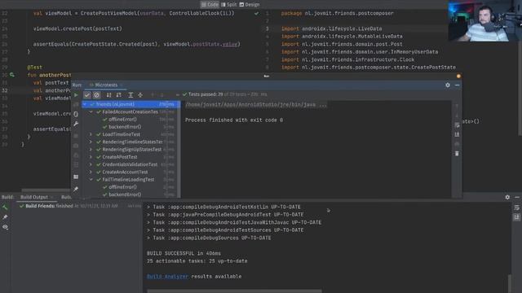Image resolution: width=522 pixels, height=293 pixels.
Task: Click BUILD SUCCESSFUL in 406ms text
Action: (x=184, y=253)
